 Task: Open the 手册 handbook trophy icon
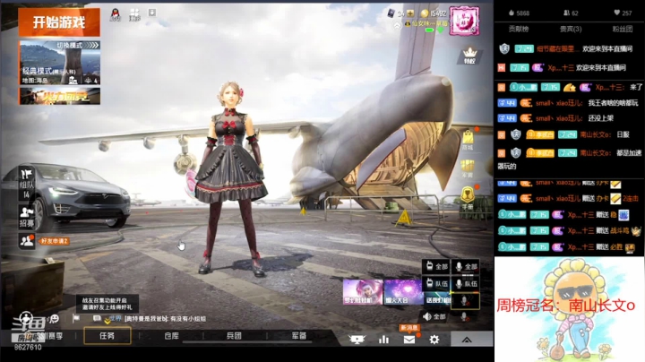pos(468,198)
